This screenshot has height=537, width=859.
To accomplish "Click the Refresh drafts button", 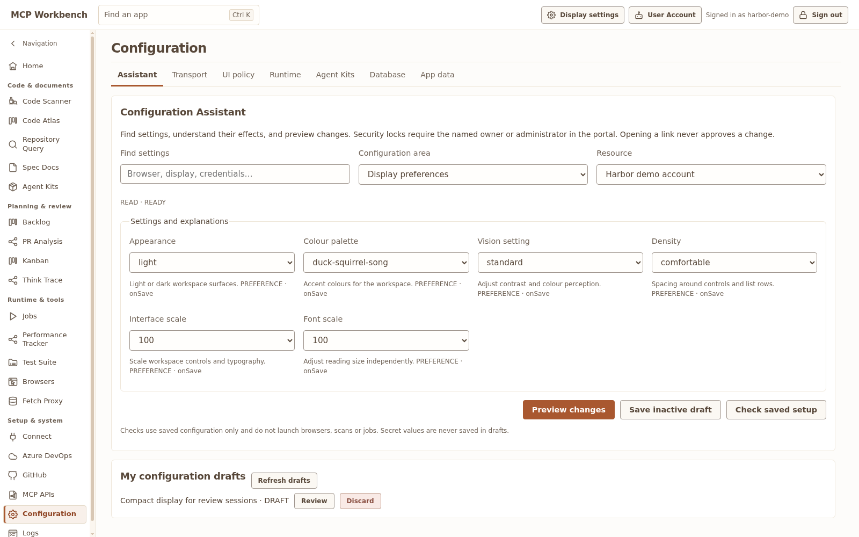I will pyautogui.click(x=284, y=481).
